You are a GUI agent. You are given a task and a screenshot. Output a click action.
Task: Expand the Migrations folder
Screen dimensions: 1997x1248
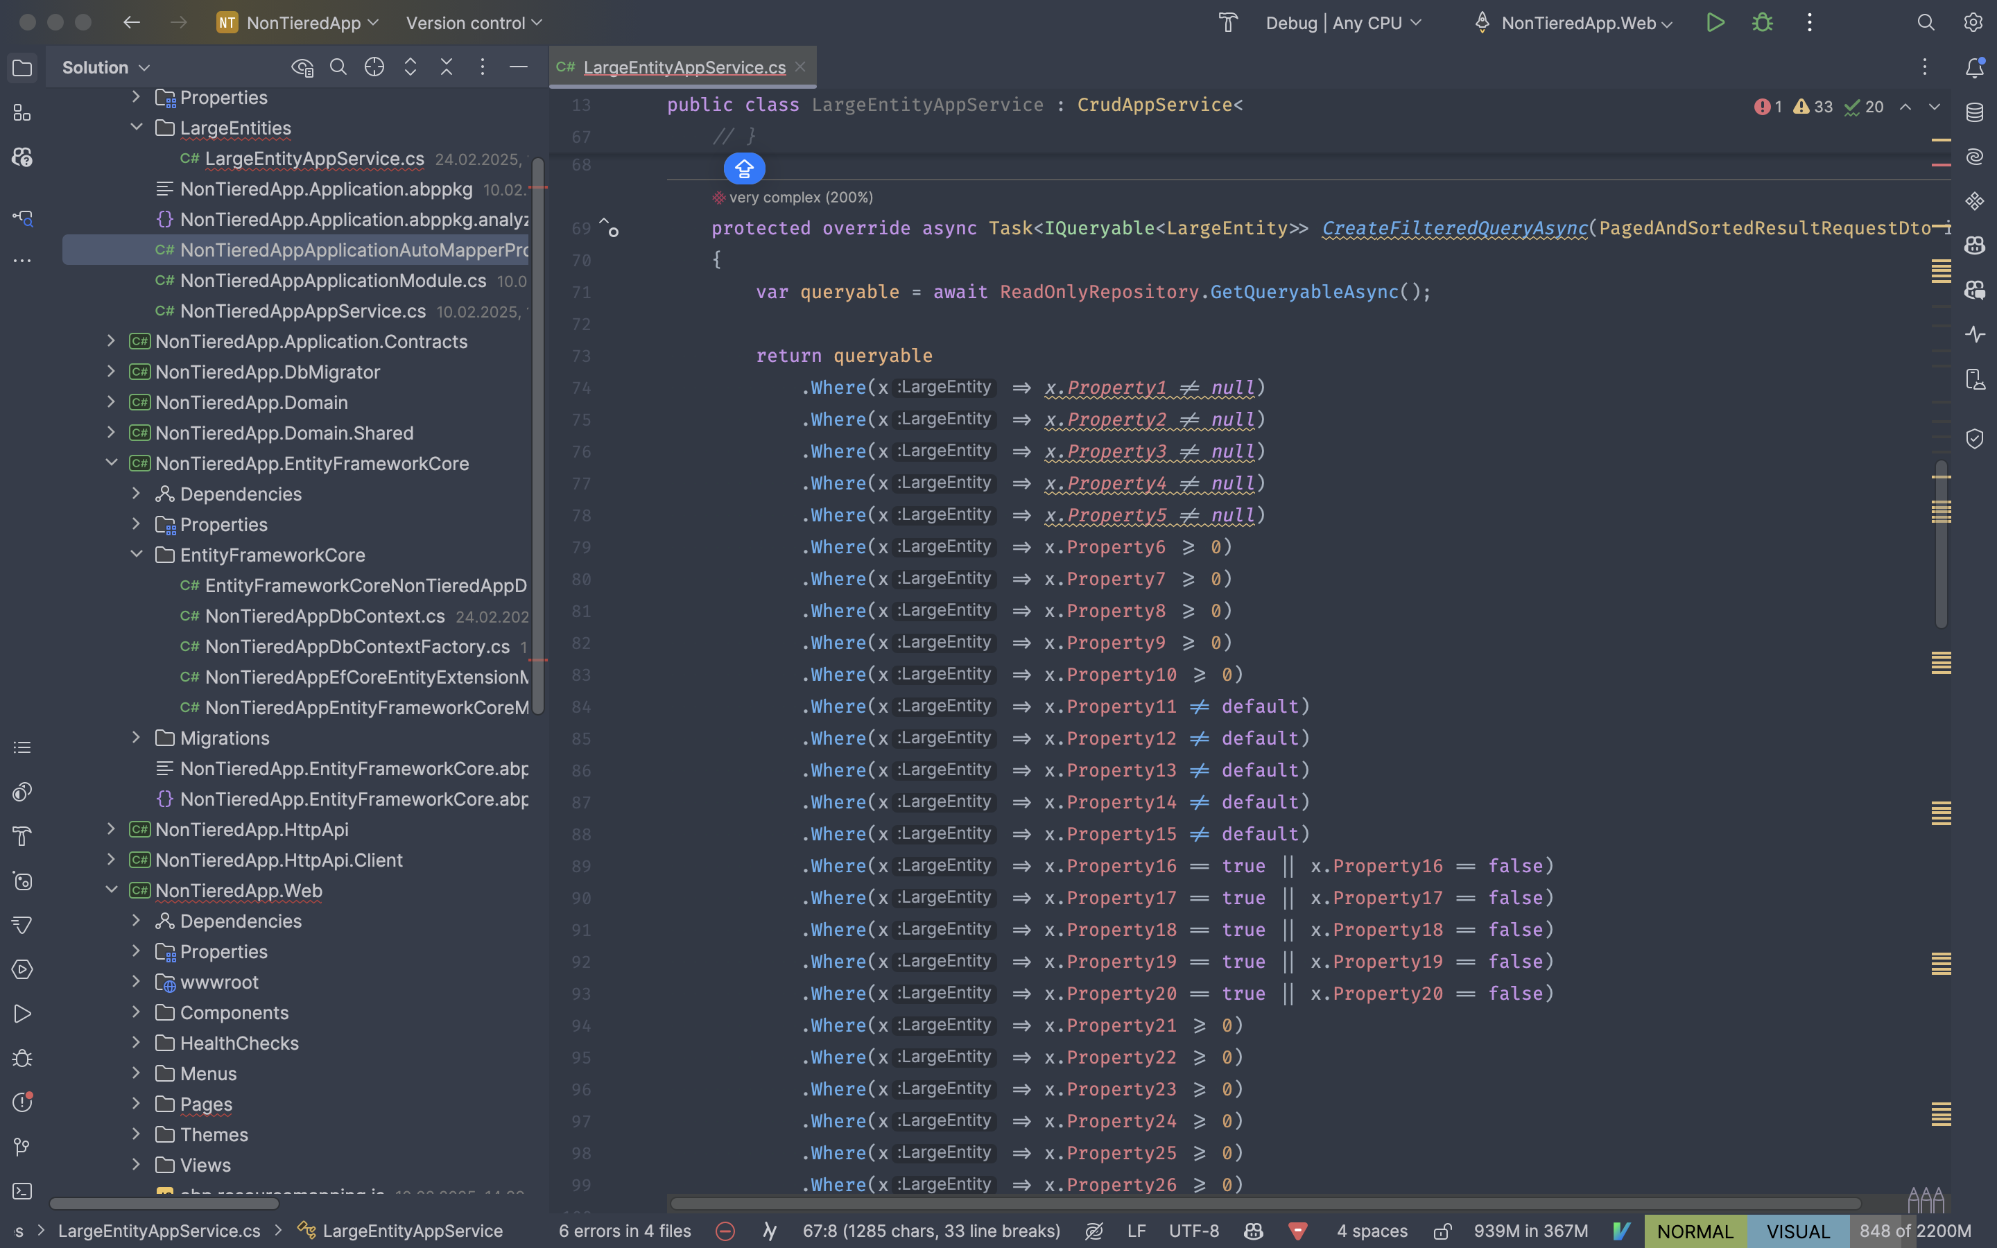[136, 738]
